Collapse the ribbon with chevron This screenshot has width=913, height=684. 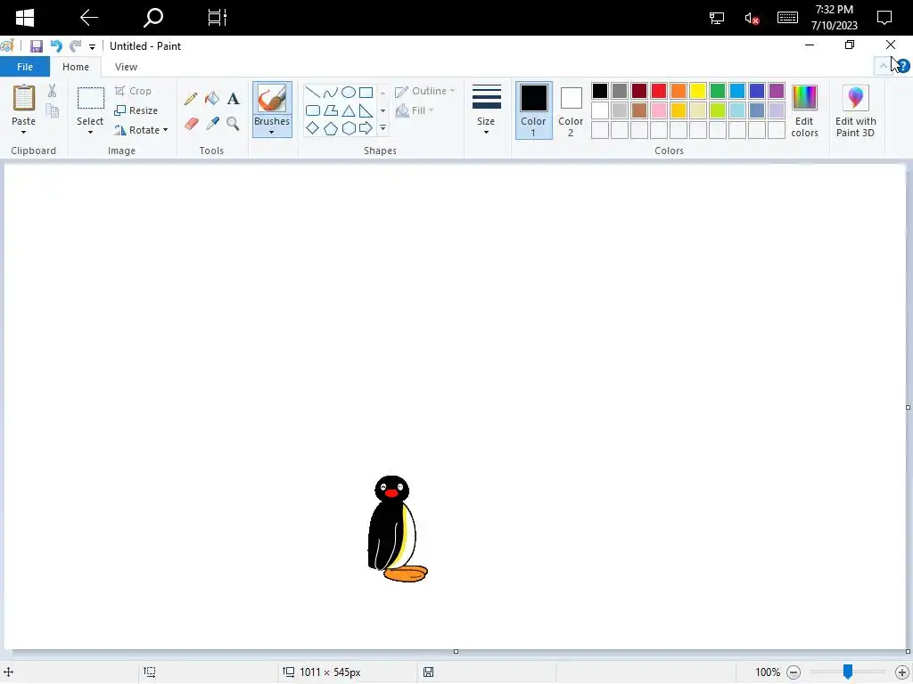(x=884, y=66)
